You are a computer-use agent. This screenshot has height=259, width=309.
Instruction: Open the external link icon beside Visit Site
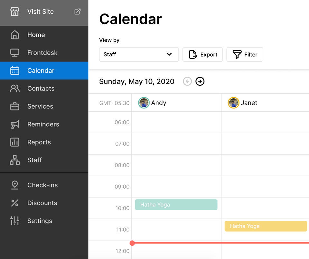point(78,12)
